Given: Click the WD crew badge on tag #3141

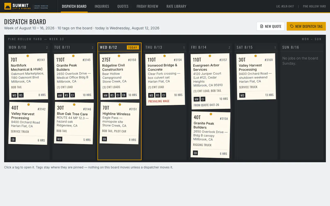Looking at the screenshot, I should [14, 95].
